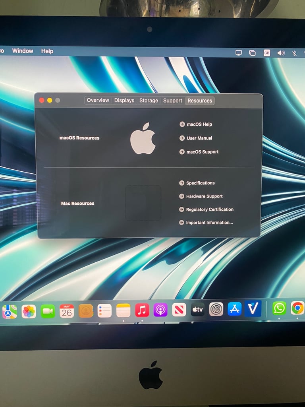Image resolution: width=305 pixels, height=407 pixels.
Task: Open System Preferences from the Dock
Action: 216,309
